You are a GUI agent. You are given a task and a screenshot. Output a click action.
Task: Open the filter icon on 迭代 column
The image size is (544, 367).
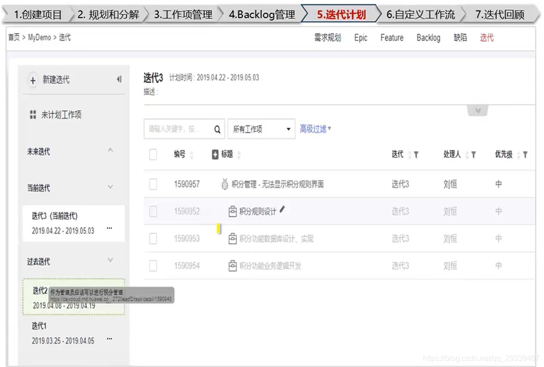tap(416, 155)
